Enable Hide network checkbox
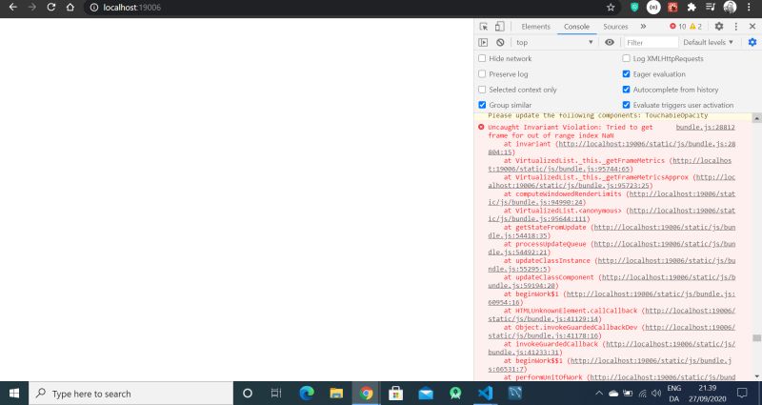This screenshot has width=762, height=405. point(482,58)
